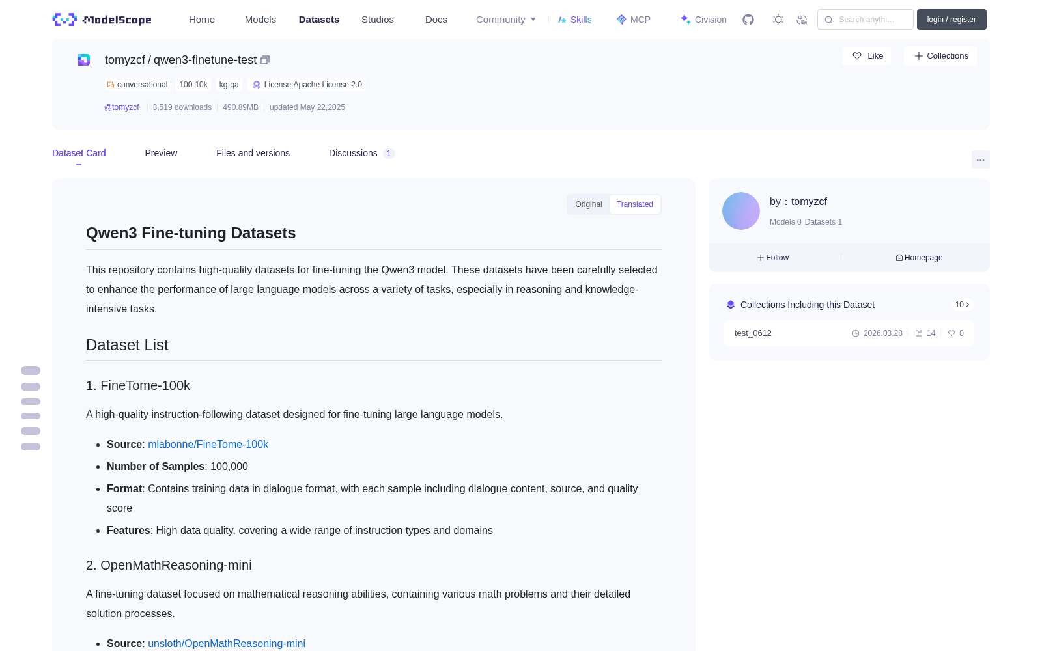The width and height of the screenshot is (1042, 651).
Task: Click the "Qwen3 Fine-tuning Datasets" heading
Action: coord(191,233)
